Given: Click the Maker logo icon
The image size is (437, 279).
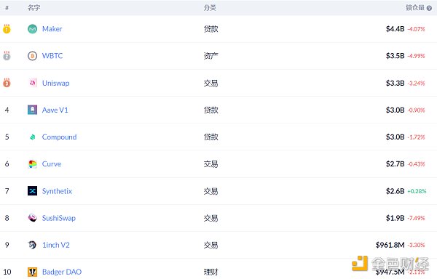Looking at the screenshot, I should (x=32, y=29).
